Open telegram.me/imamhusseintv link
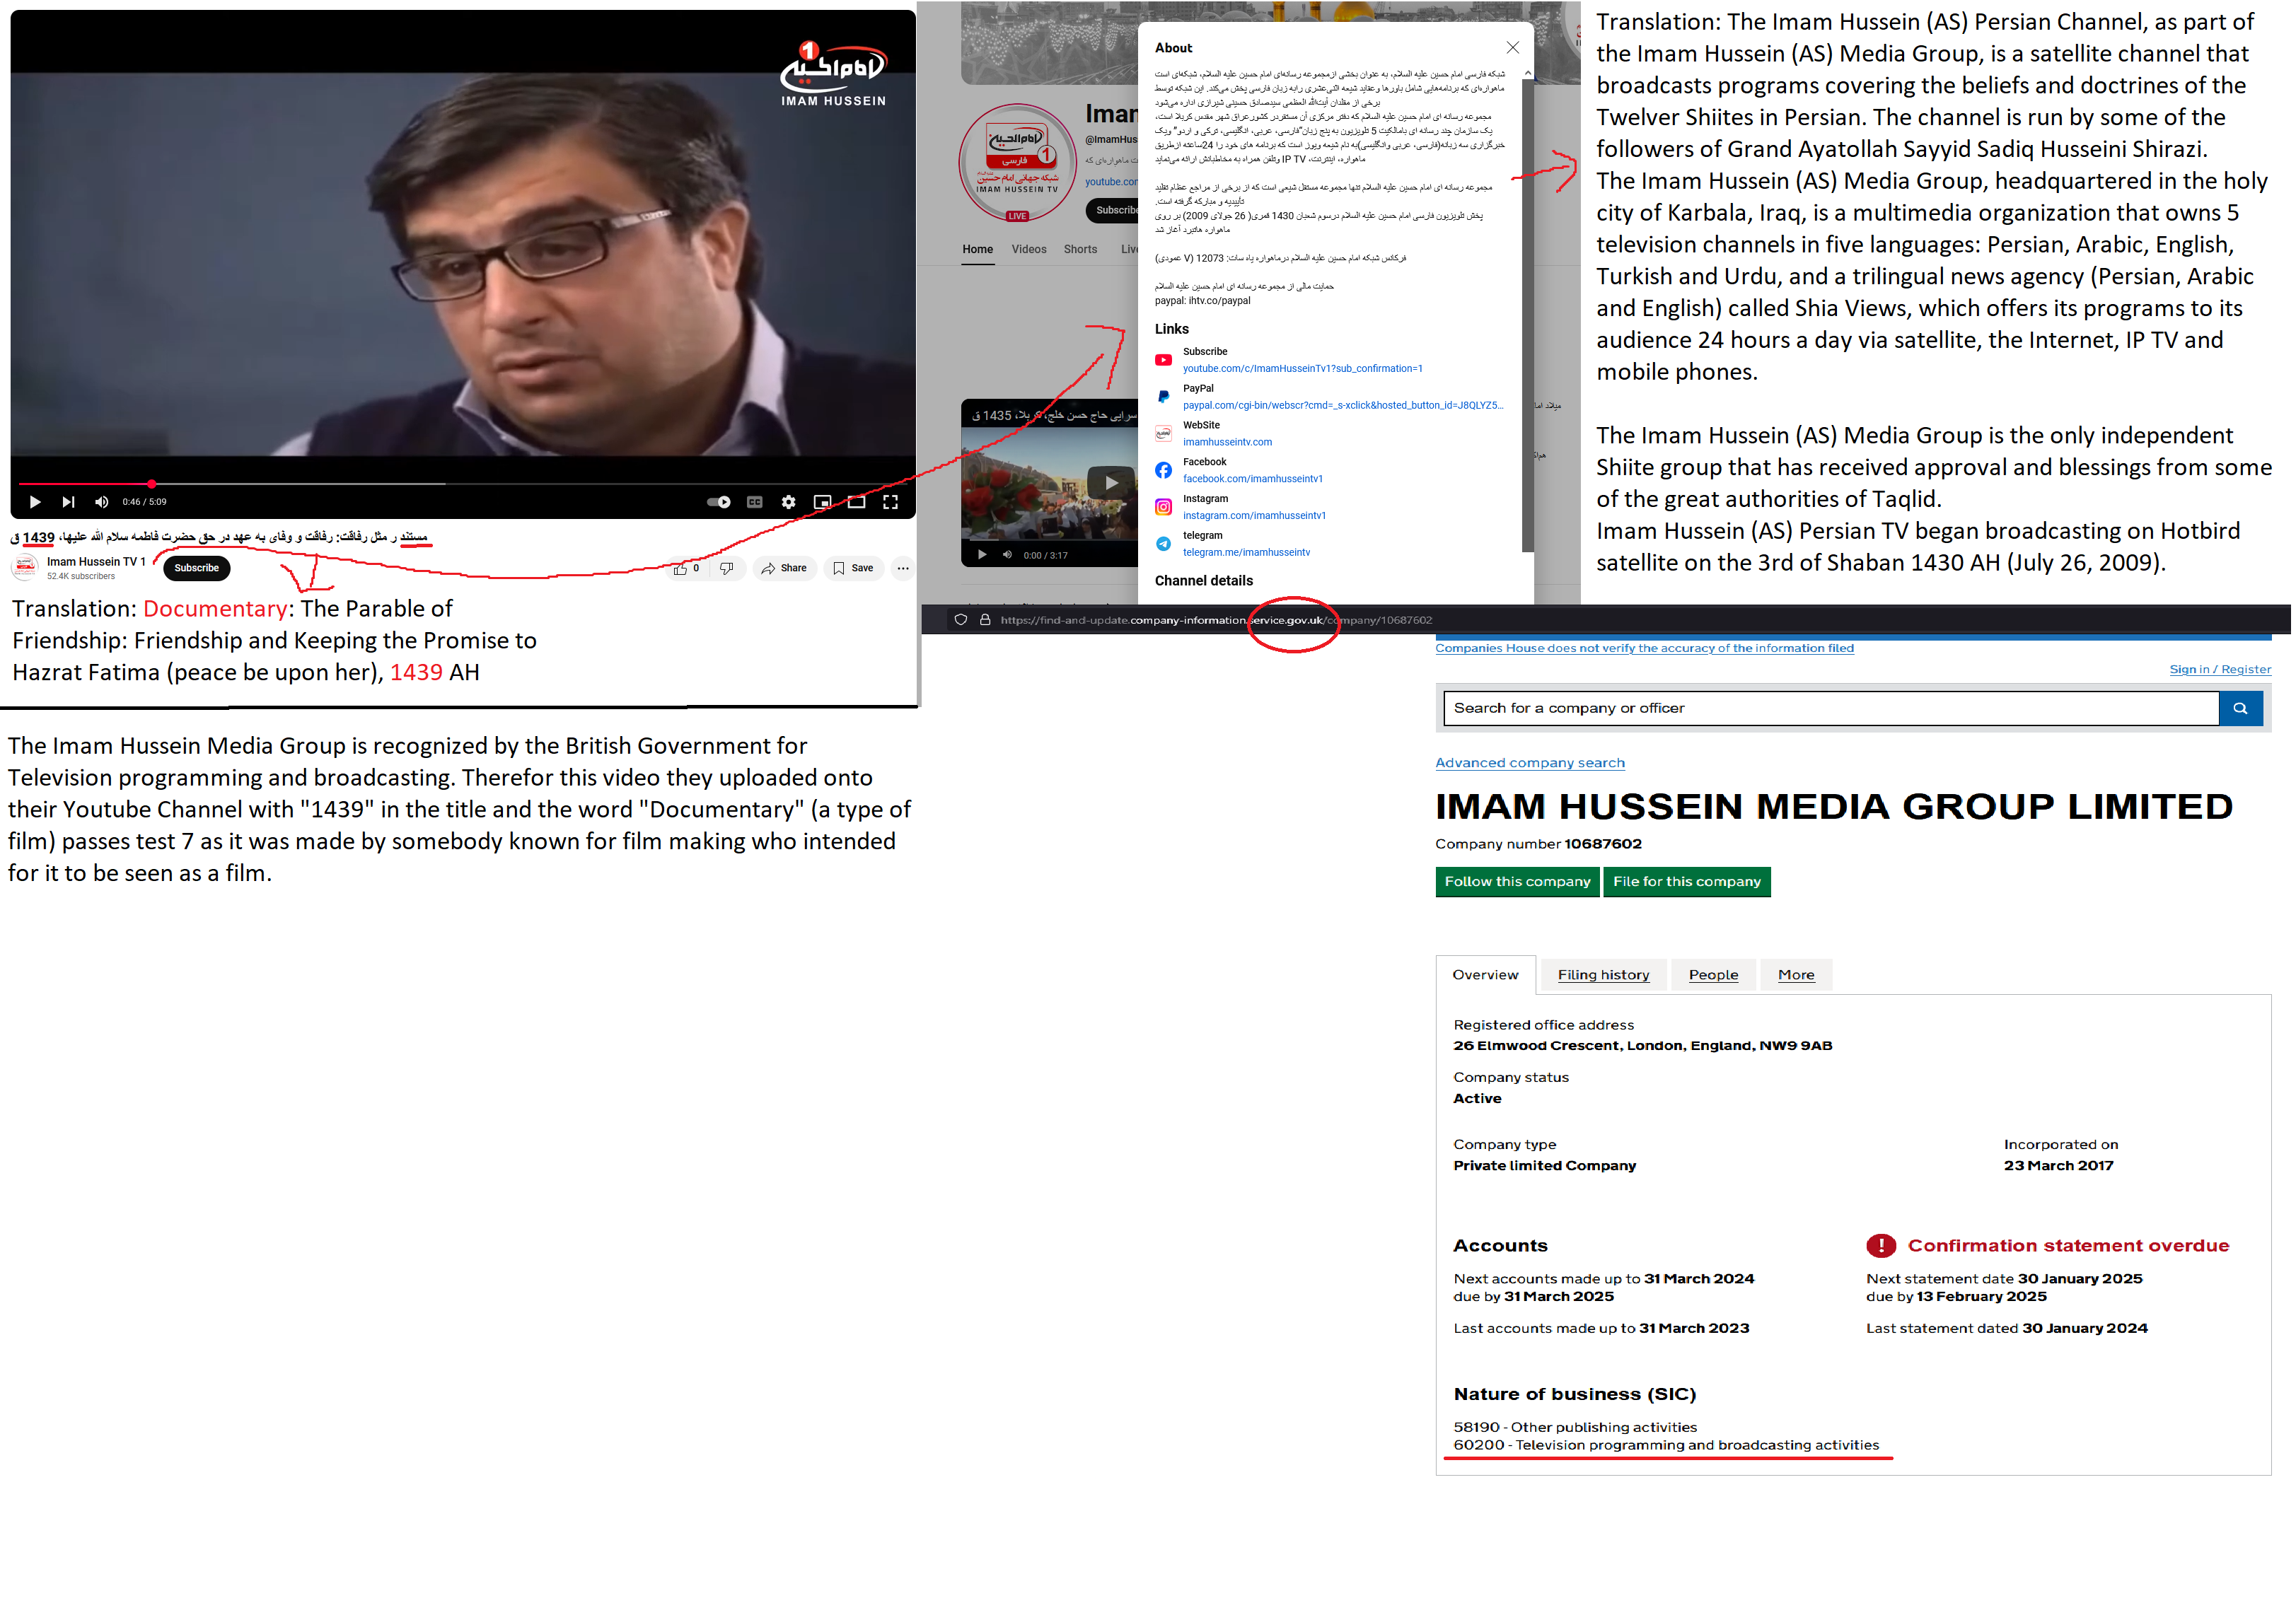Image resolution: width=2296 pixels, height=1598 pixels. point(1247,553)
